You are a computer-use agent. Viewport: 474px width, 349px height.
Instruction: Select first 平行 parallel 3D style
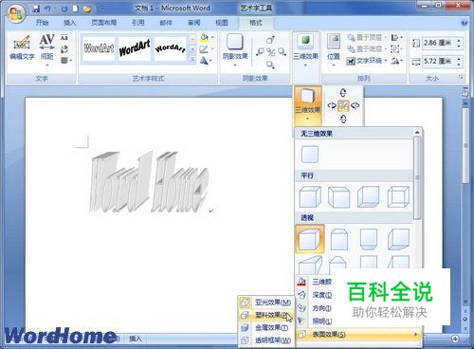click(x=310, y=196)
